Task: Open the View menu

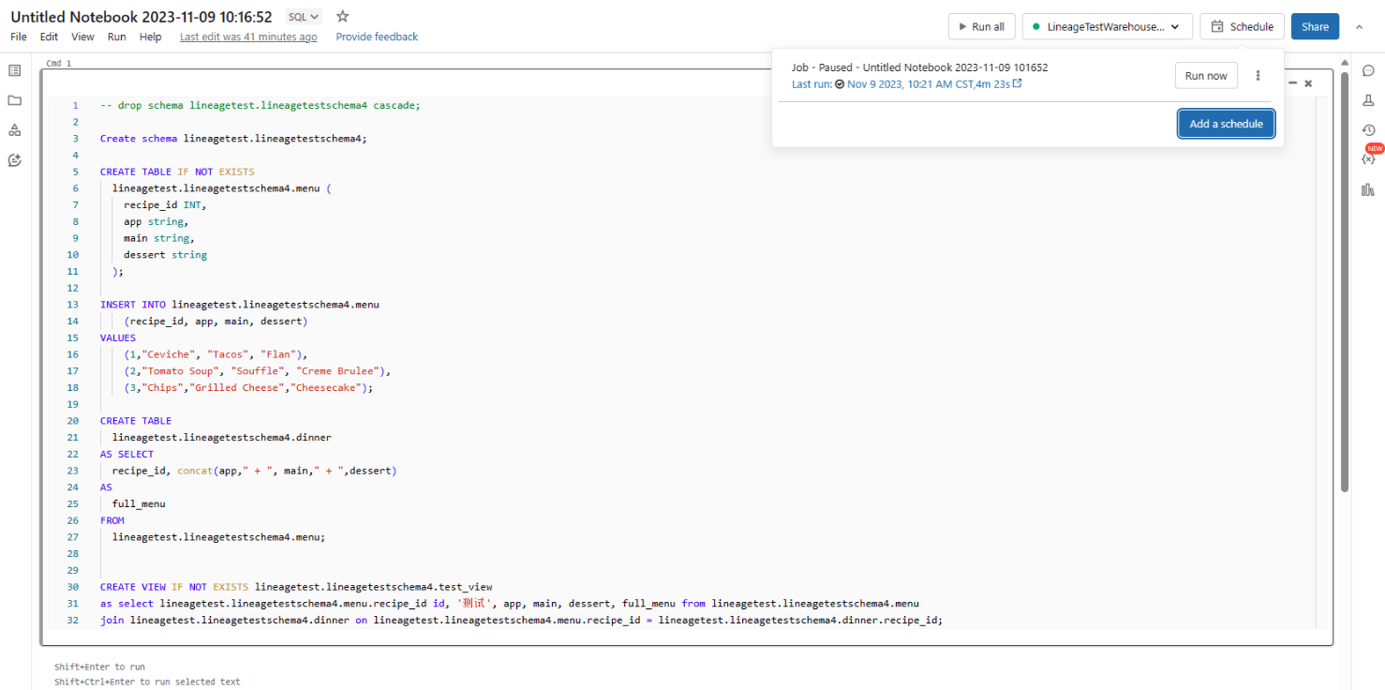Action: point(82,37)
